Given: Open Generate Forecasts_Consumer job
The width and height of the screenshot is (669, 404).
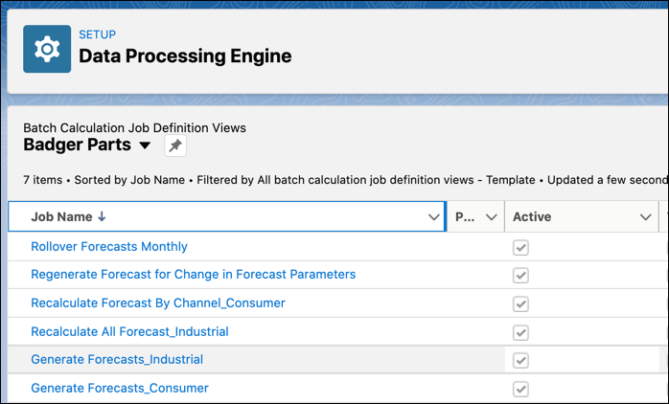Looking at the screenshot, I should (x=120, y=389).
